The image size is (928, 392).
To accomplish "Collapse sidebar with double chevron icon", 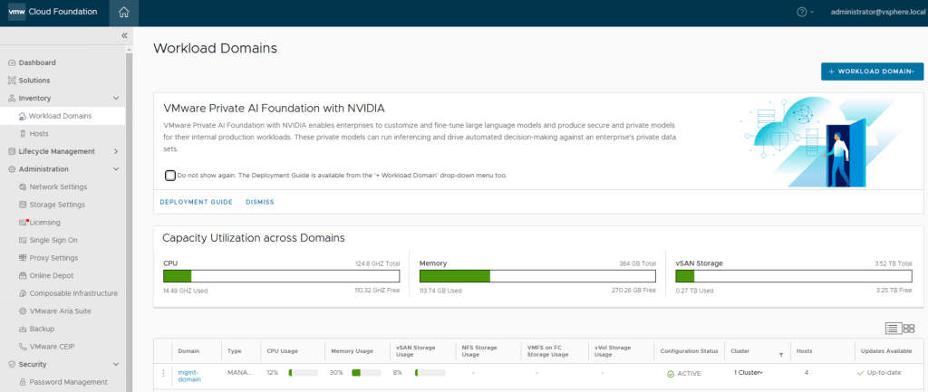I will [x=124, y=35].
